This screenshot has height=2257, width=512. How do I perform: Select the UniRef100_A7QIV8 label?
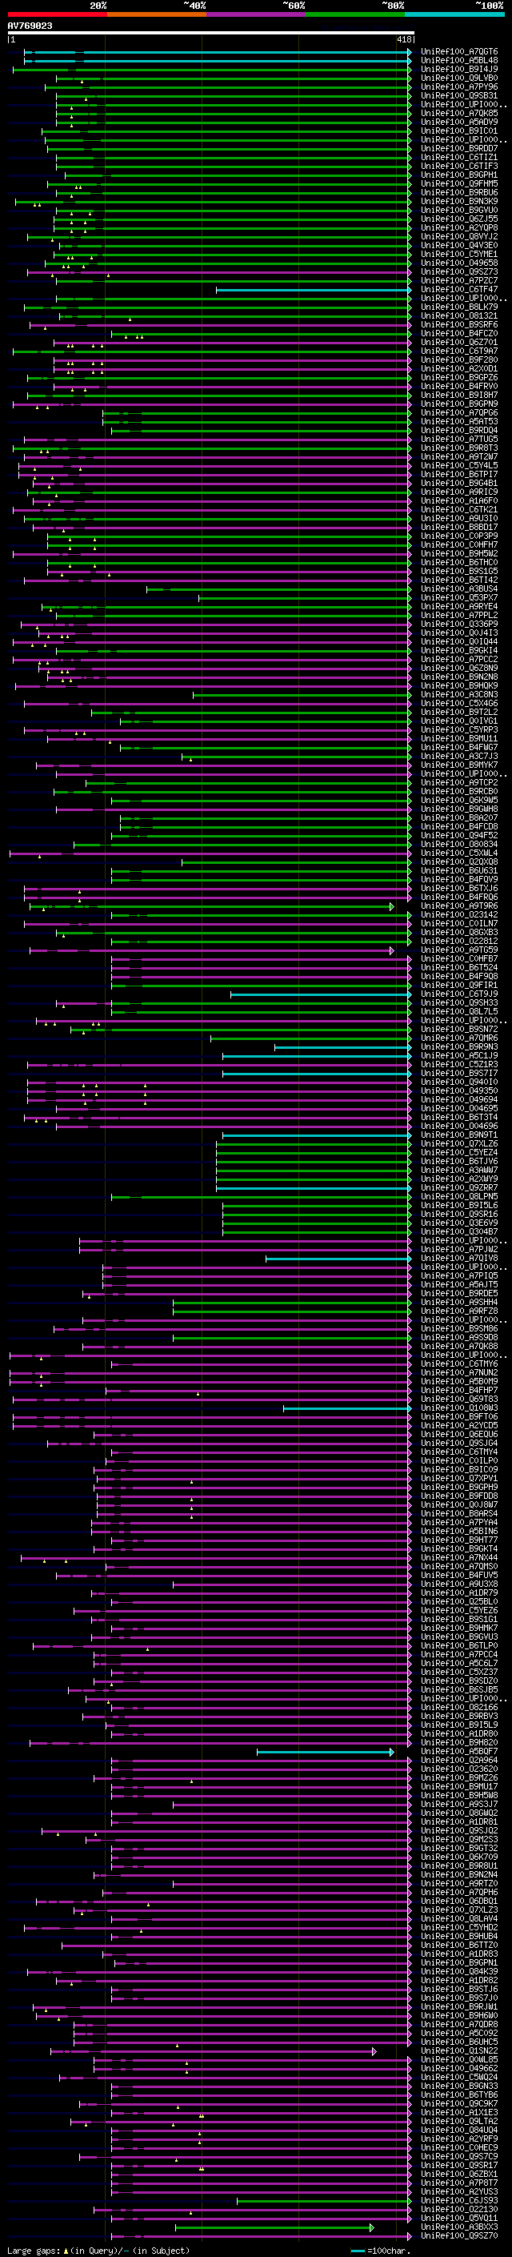pyautogui.click(x=459, y=1259)
